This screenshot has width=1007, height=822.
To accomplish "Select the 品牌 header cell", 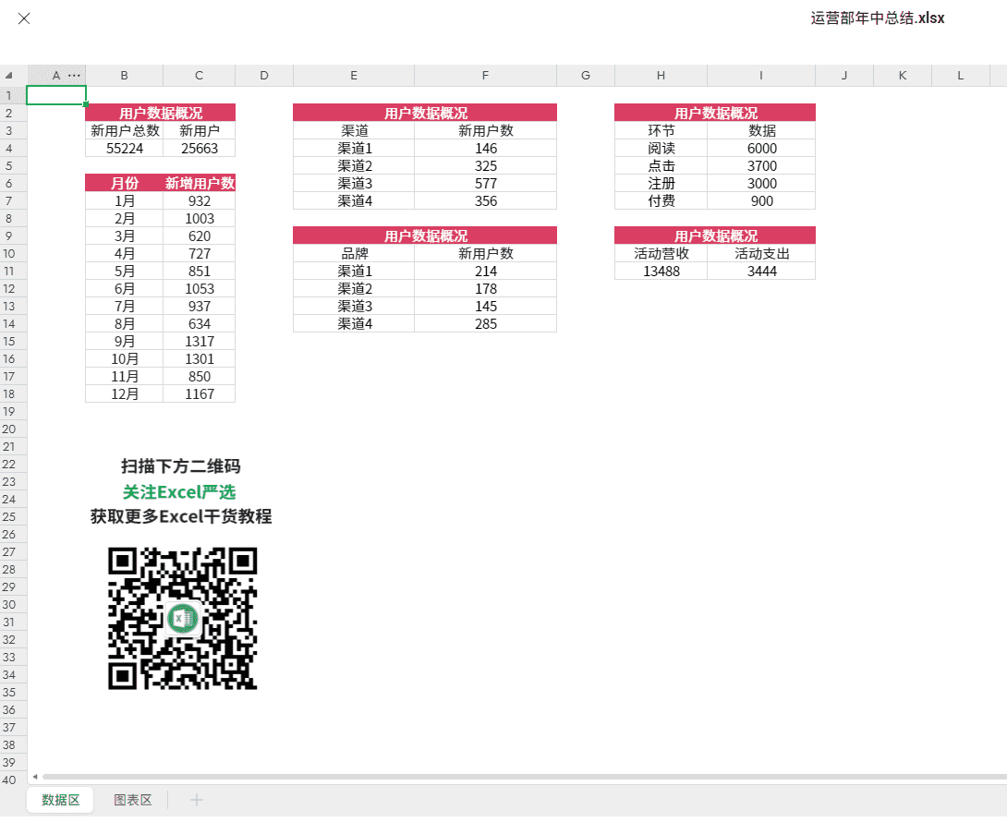I will point(354,254).
